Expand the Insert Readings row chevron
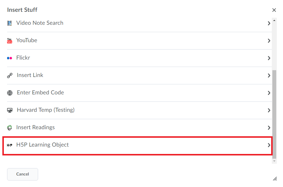The image size is (283, 187). point(269,128)
